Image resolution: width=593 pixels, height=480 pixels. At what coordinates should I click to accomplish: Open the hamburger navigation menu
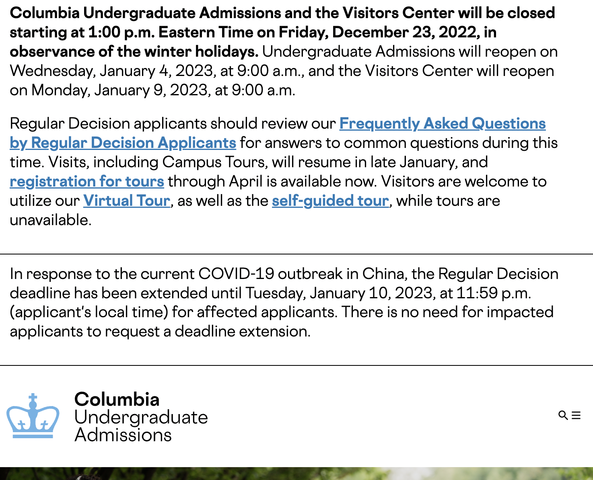pyautogui.click(x=576, y=415)
